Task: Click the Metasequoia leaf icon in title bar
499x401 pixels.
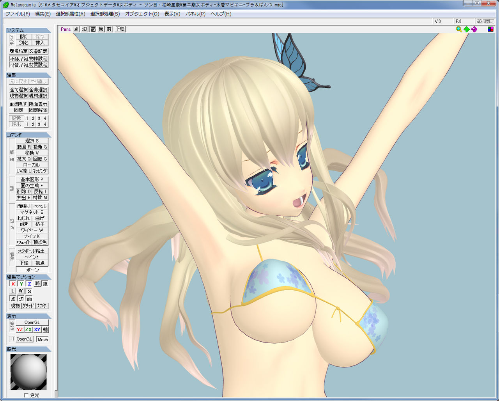Action: tap(5, 5)
